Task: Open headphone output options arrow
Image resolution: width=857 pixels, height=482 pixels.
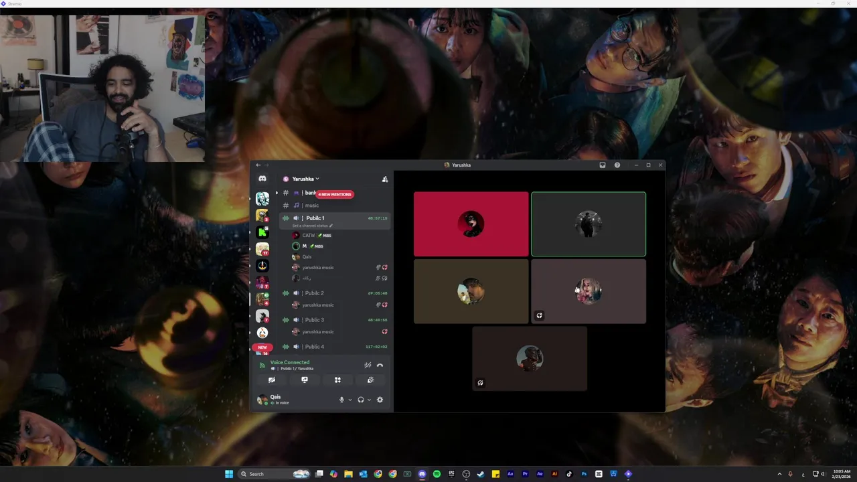Action: tap(369, 400)
